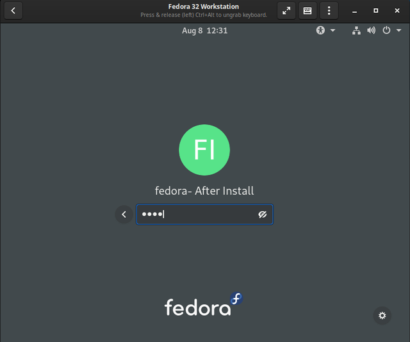The image size is (410, 342).
Task: Expand the system menu dropdown arrow
Action: (x=398, y=30)
